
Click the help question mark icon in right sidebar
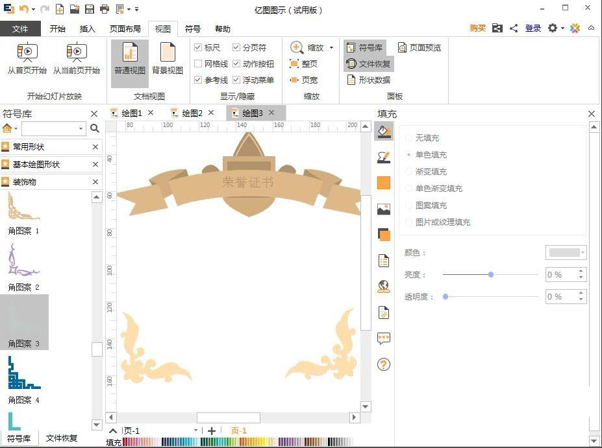[384, 364]
